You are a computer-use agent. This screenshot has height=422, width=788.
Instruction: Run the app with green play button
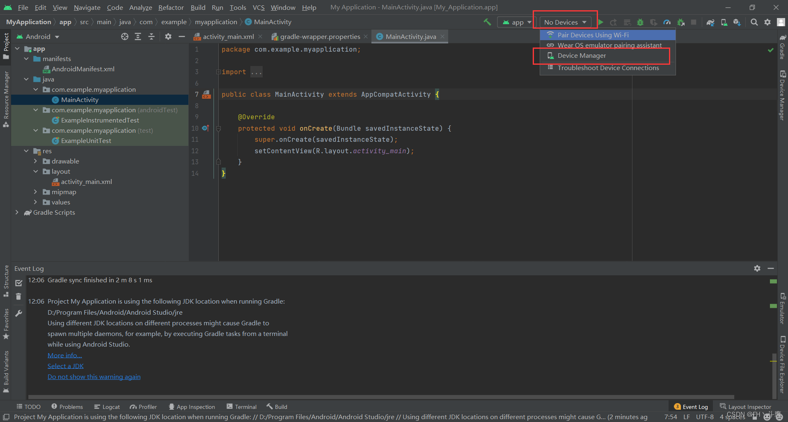[600, 22]
